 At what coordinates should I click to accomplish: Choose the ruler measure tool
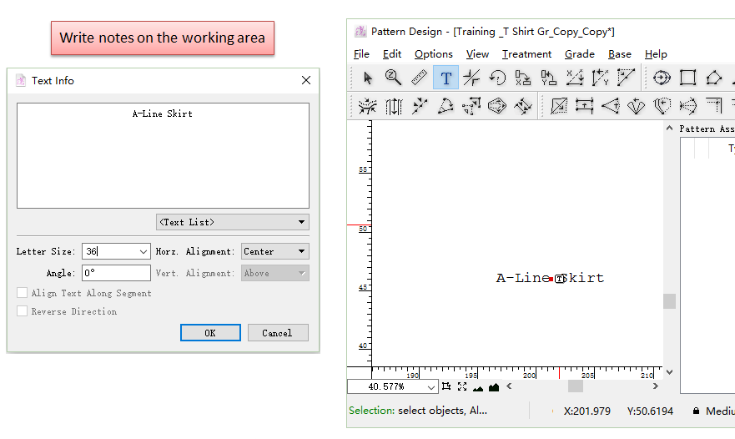coord(420,78)
